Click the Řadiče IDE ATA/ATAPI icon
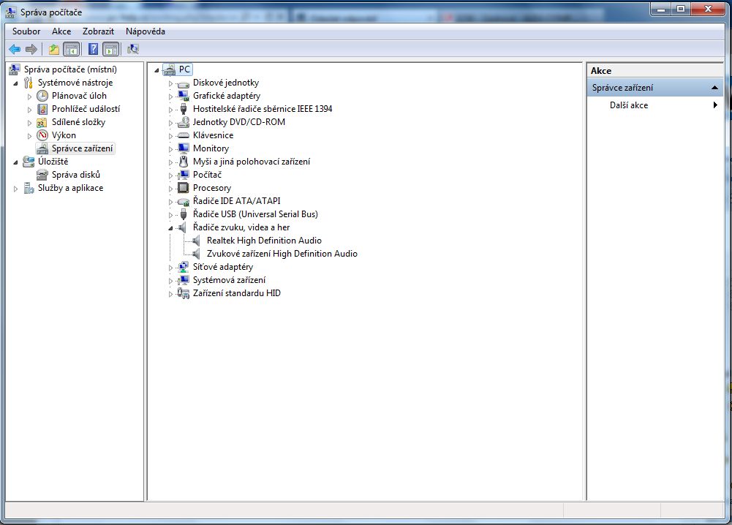The image size is (732, 525). pos(183,202)
